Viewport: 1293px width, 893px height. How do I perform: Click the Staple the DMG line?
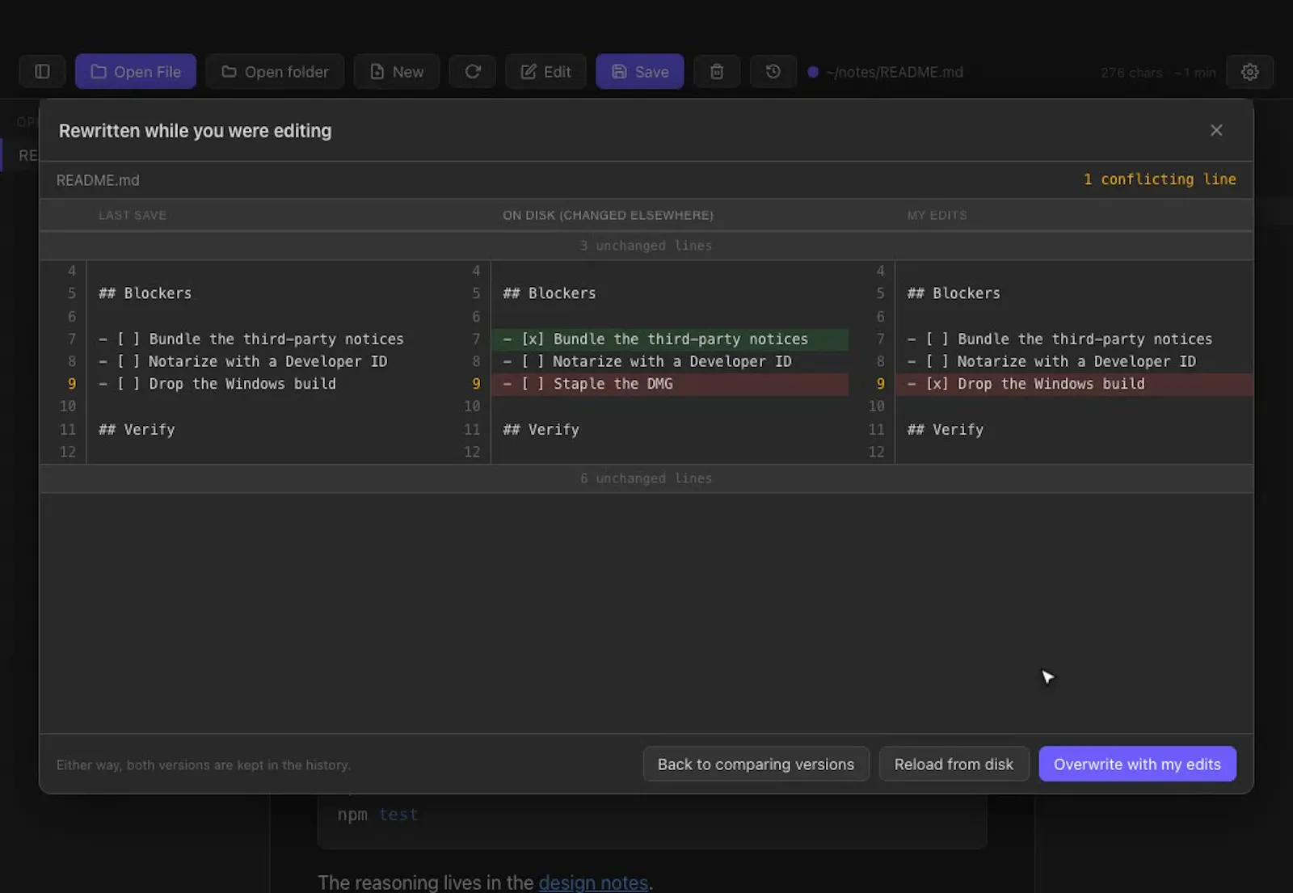tap(670, 384)
